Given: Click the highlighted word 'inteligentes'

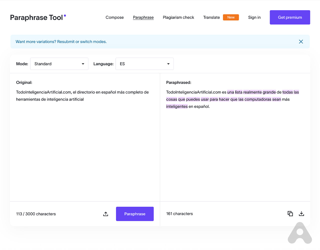Looking at the screenshot, I should (x=177, y=106).
